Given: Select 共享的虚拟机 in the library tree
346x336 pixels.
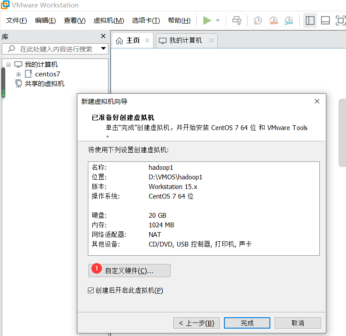Looking at the screenshot, I should pos(45,84).
